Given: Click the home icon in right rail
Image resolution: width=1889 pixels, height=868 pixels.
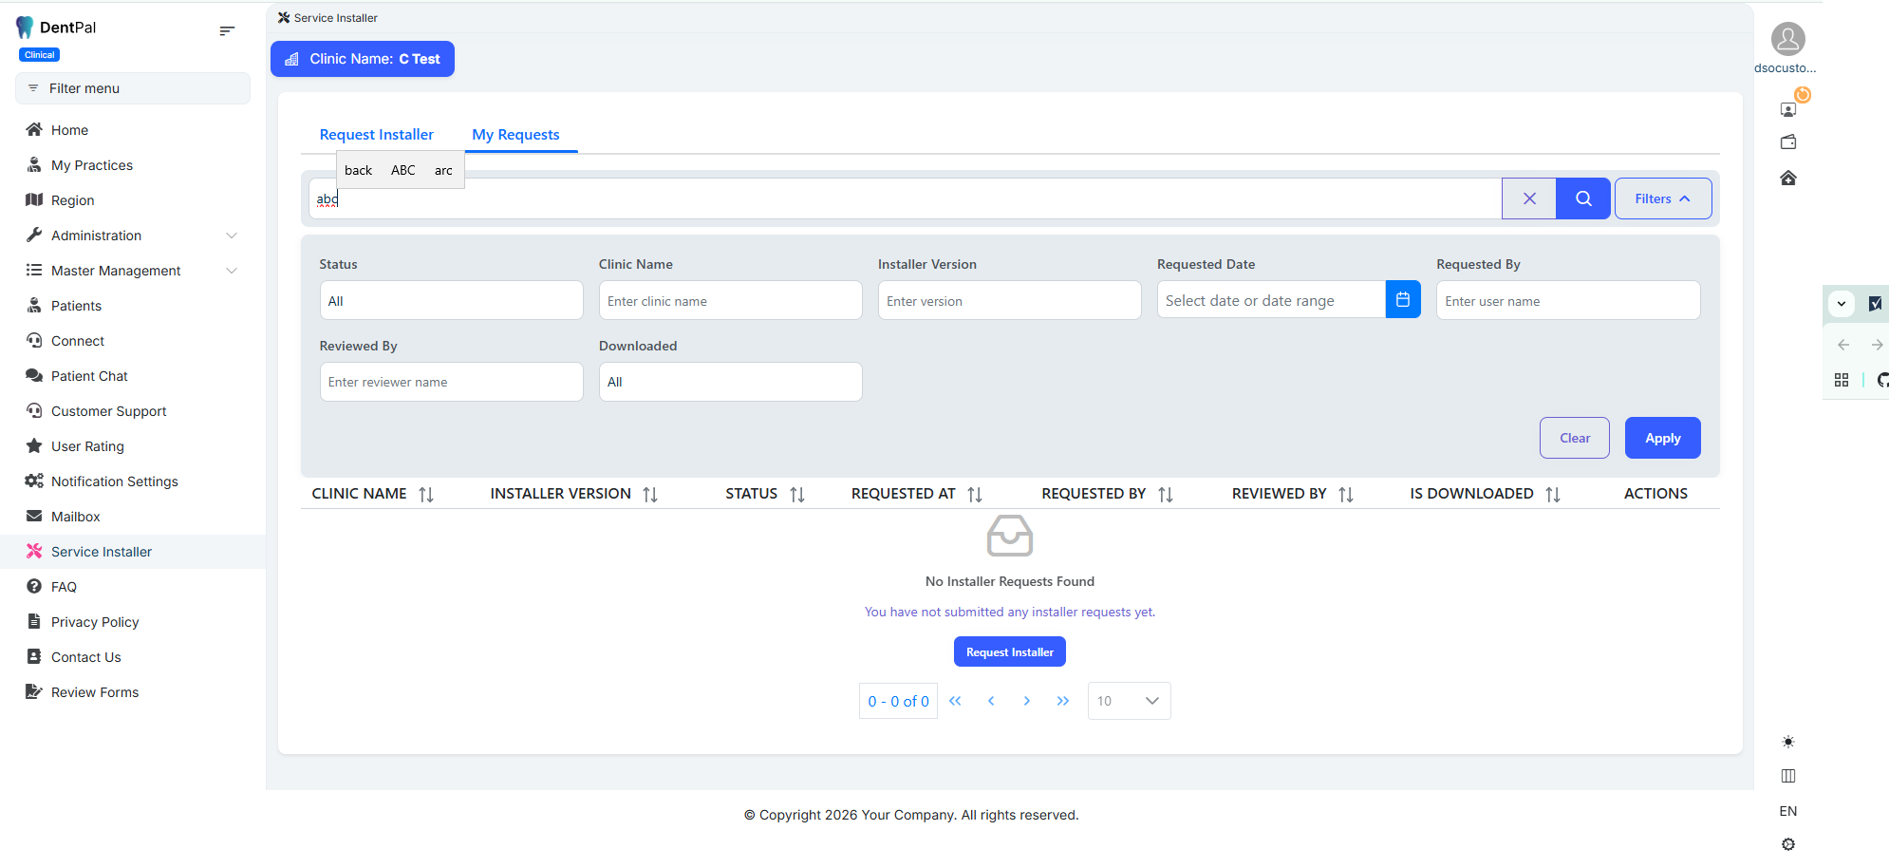Looking at the screenshot, I should (1787, 179).
